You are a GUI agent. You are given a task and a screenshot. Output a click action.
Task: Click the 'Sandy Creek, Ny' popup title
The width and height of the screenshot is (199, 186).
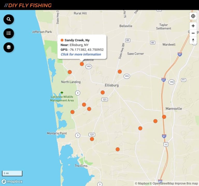77,40
